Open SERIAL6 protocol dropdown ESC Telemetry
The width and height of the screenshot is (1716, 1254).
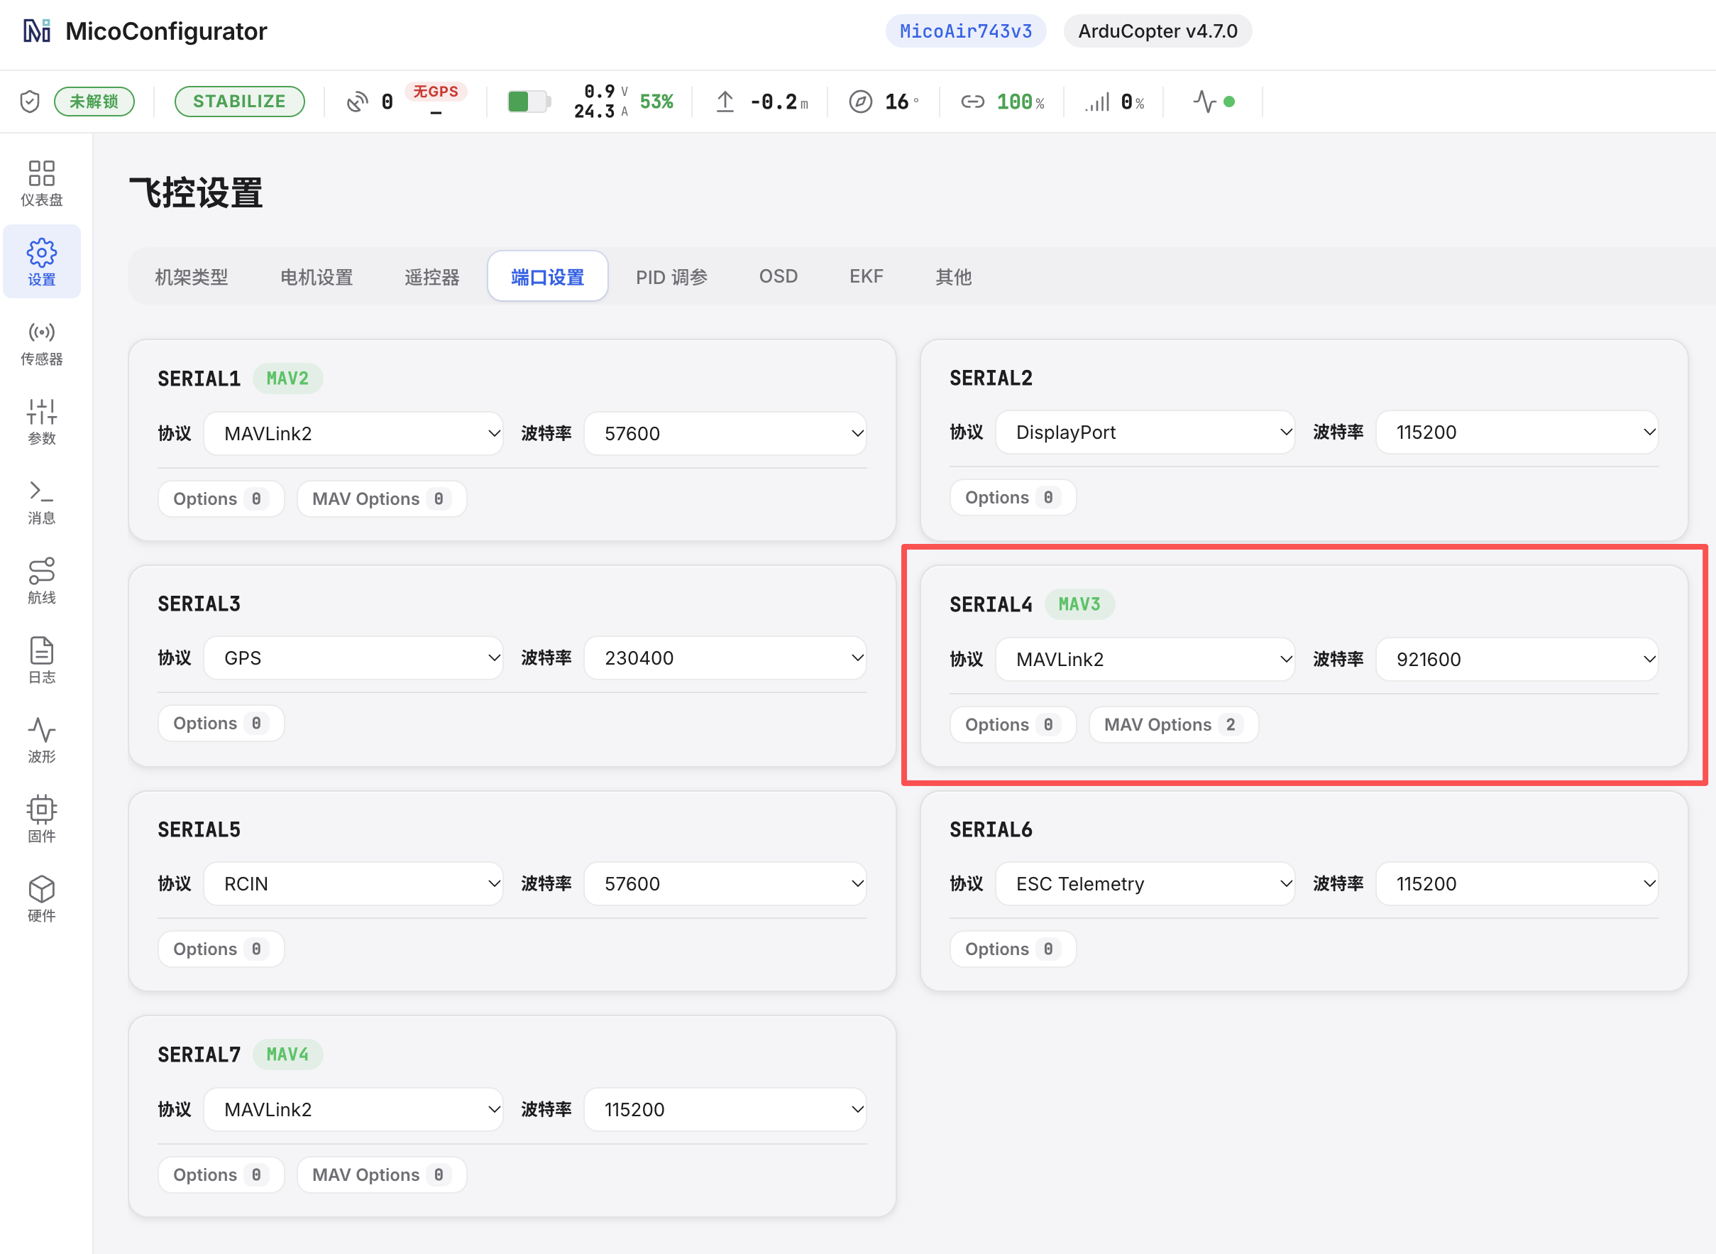[x=1145, y=883]
